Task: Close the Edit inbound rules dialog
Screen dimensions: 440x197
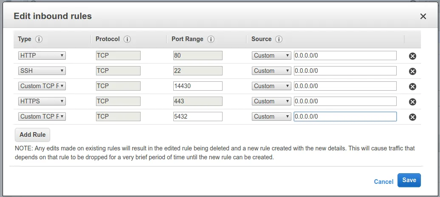Action: pyautogui.click(x=423, y=17)
